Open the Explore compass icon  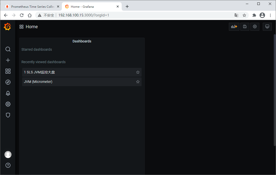tap(8, 82)
